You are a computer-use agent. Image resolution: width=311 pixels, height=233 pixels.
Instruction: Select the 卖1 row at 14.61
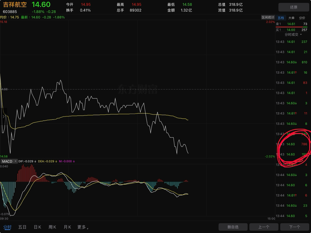(291, 24)
